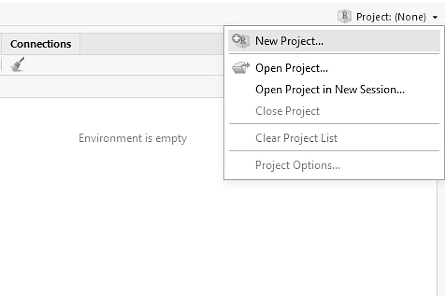Screen dimensions: 445x296
Task: Click the small arrow right of Project: (None)
Action: pyautogui.click(x=435, y=18)
